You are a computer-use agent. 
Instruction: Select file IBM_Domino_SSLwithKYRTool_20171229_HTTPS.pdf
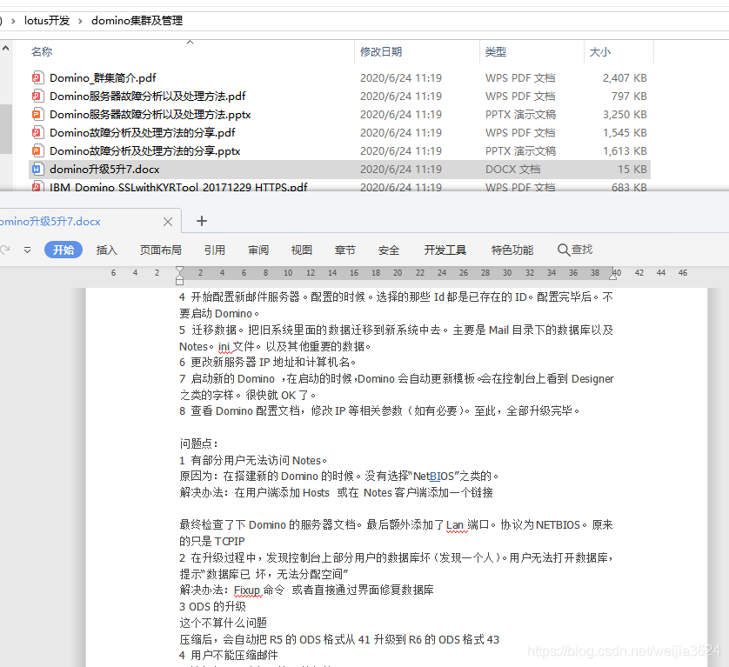(x=178, y=187)
